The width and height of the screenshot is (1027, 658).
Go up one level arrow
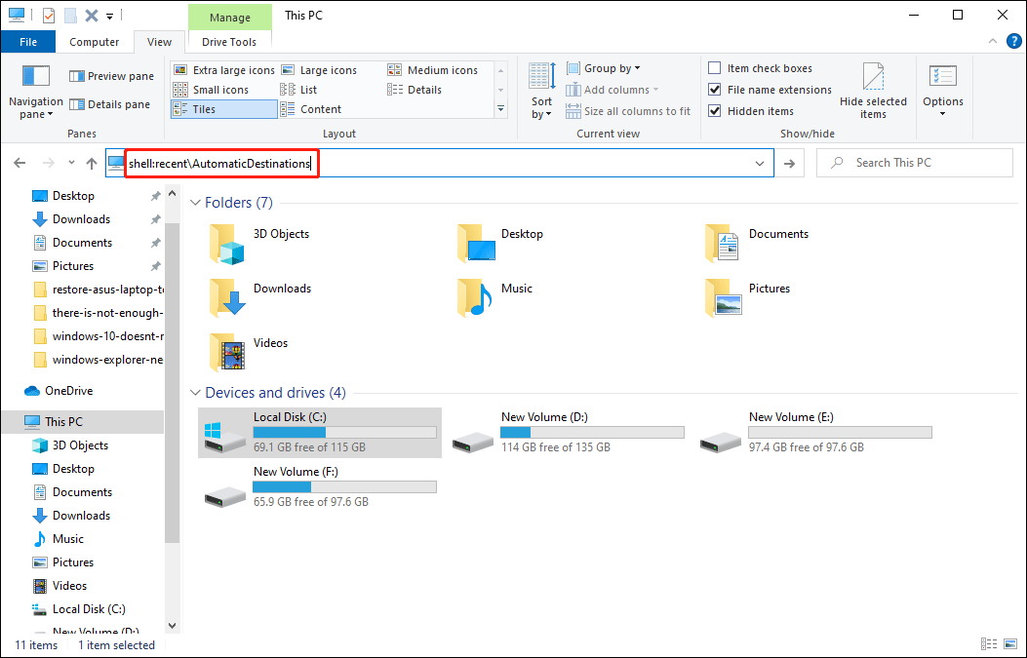92,163
